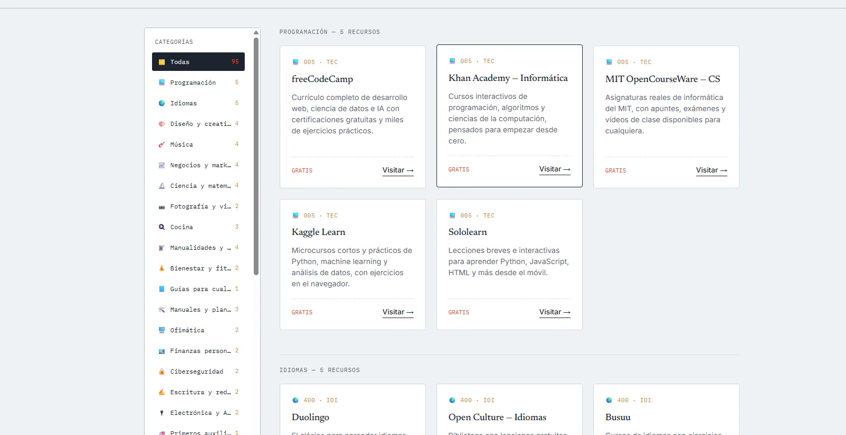This screenshot has width=846, height=435.
Task: Click the microscope icon beside Ciencia y matem…
Action: [x=162, y=186]
